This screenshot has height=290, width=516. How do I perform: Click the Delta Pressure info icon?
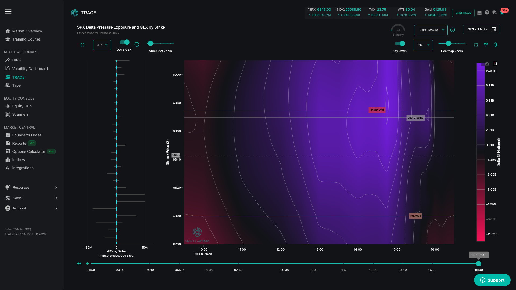coord(453,30)
